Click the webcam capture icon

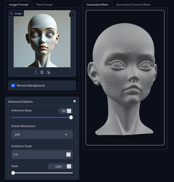(x=42, y=72)
